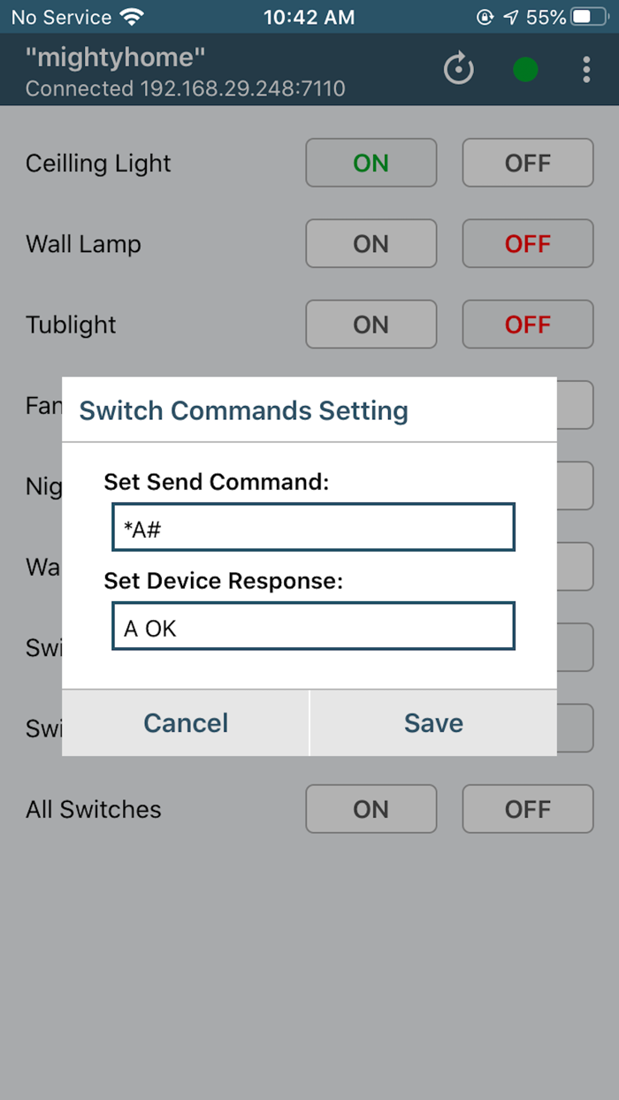Tap the green connected status indicator

[525, 69]
